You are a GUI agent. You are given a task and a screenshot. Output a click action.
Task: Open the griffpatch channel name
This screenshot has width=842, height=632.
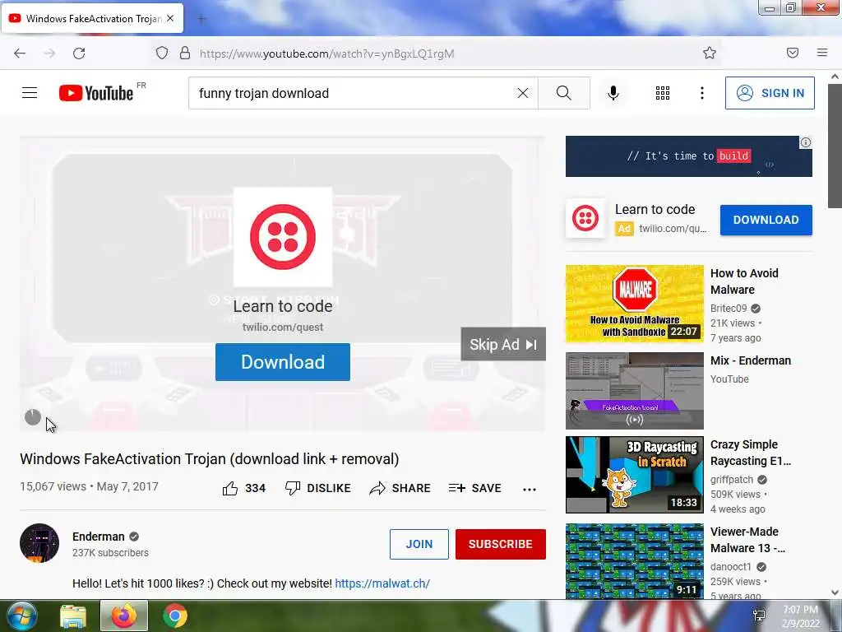[x=731, y=480]
